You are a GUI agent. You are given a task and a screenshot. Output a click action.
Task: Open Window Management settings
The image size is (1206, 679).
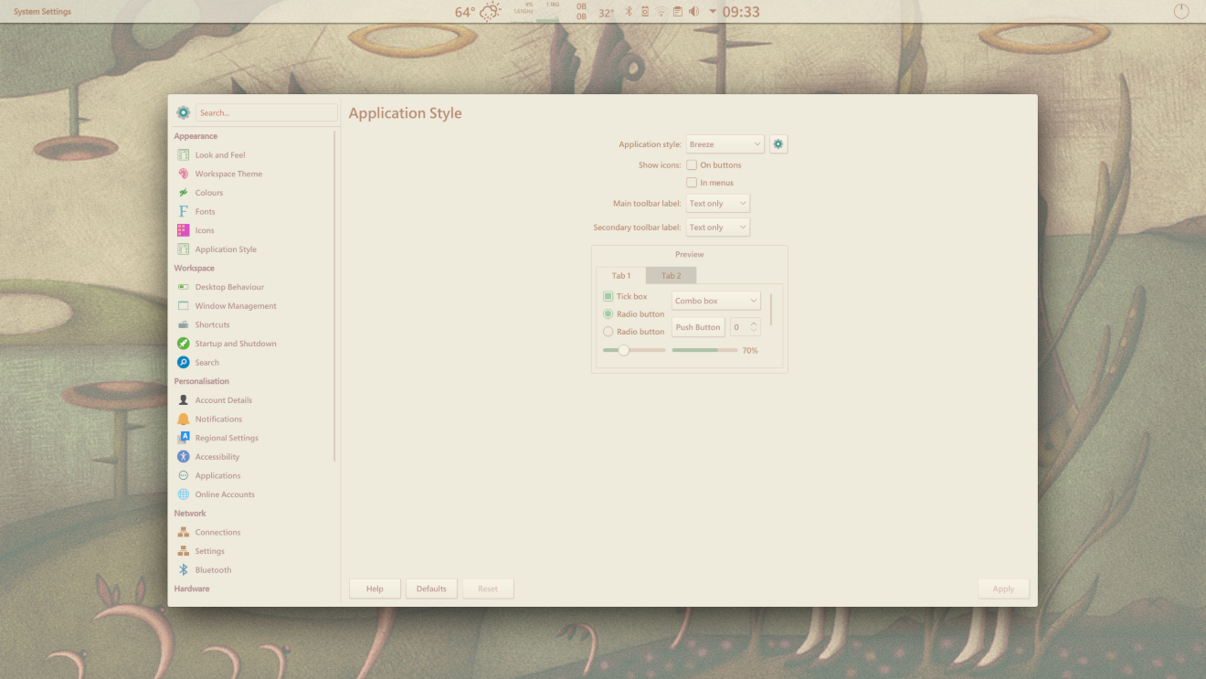253,306
